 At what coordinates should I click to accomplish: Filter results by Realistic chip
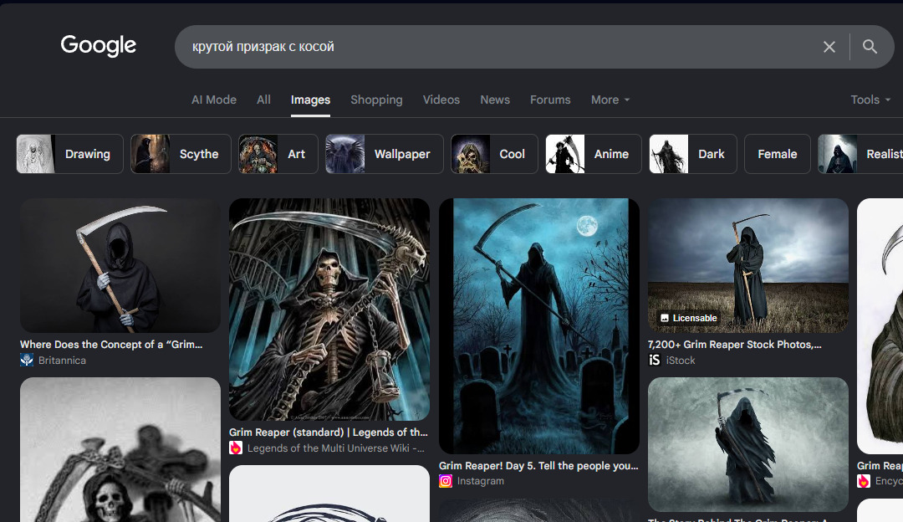pyautogui.click(x=860, y=154)
